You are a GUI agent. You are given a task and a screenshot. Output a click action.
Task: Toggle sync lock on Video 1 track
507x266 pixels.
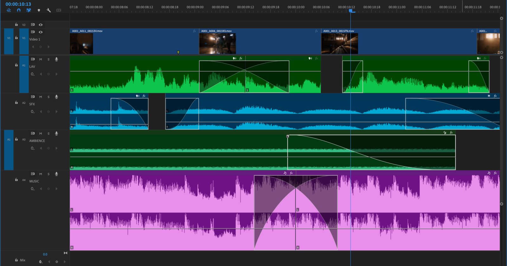(x=33, y=32)
